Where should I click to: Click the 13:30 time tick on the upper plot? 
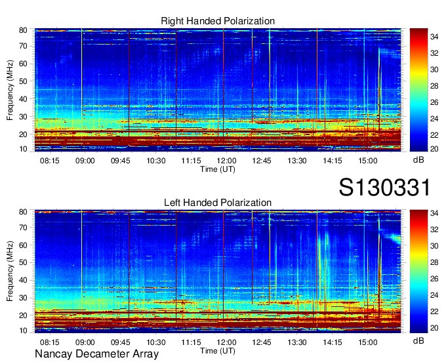pyautogui.click(x=297, y=161)
